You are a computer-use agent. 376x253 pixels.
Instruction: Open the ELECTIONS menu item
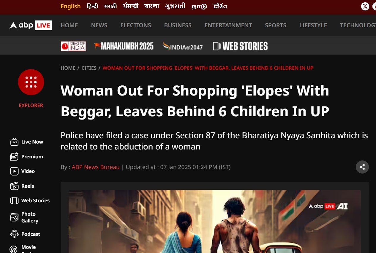click(x=136, y=26)
